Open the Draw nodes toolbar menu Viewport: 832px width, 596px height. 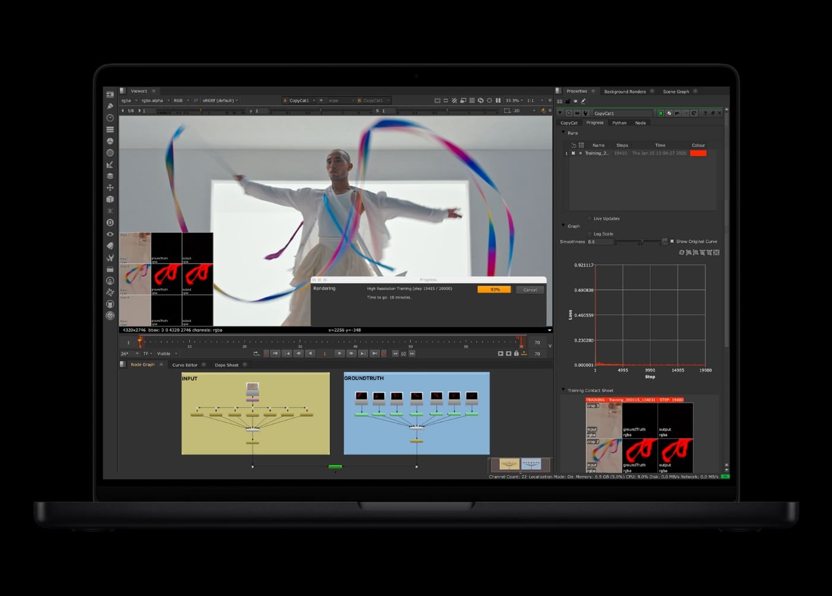click(110, 106)
